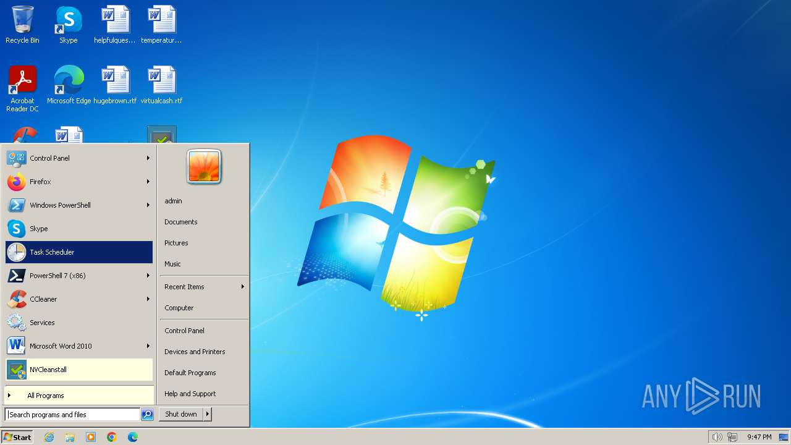Launch NVCleanstall from the Start menu
This screenshot has width=791, height=445.
[x=79, y=370]
